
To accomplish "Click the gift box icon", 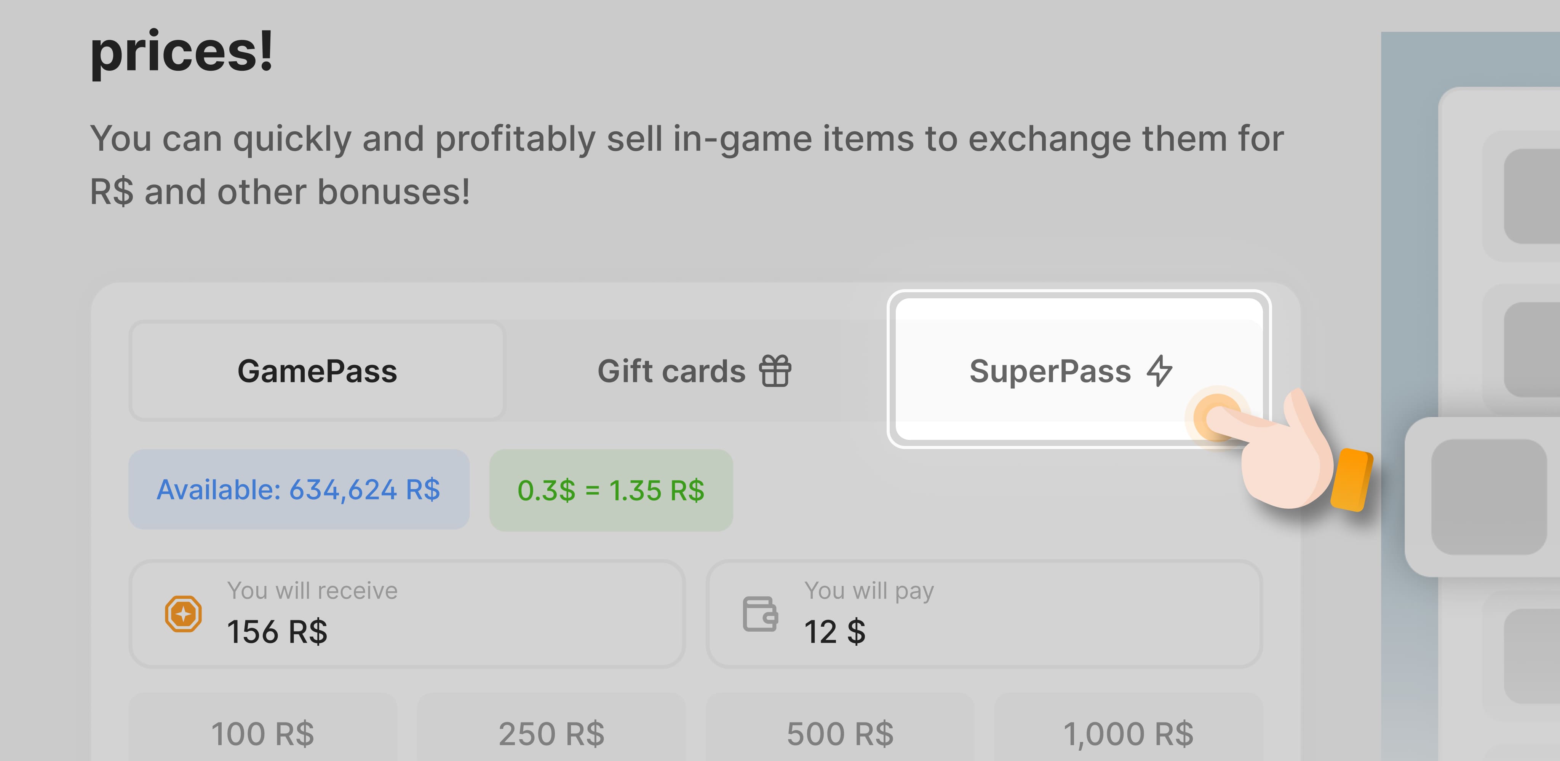I will point(775,371).
